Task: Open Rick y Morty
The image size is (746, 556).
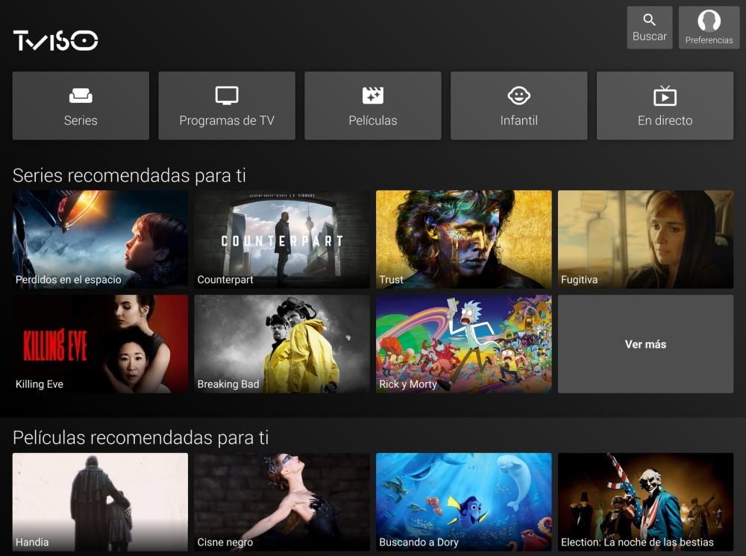Action: 463,344
